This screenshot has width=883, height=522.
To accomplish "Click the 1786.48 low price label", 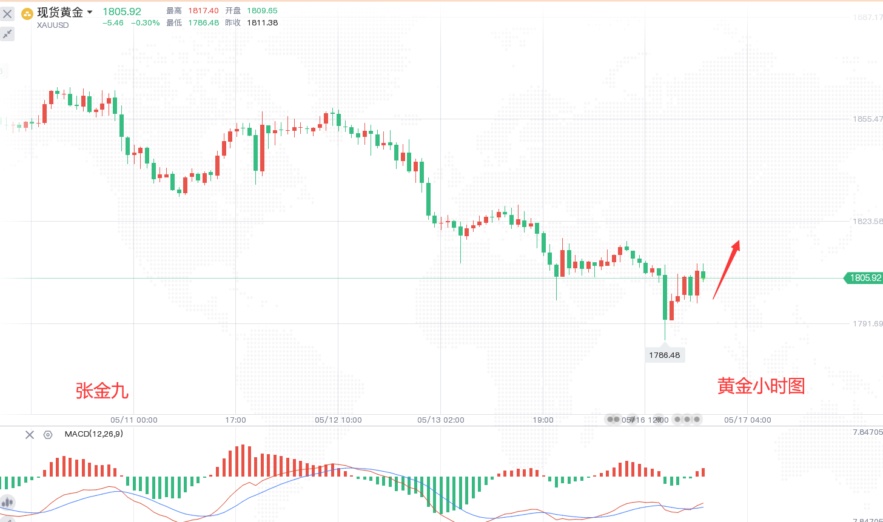I will click(x=664, y=355).
